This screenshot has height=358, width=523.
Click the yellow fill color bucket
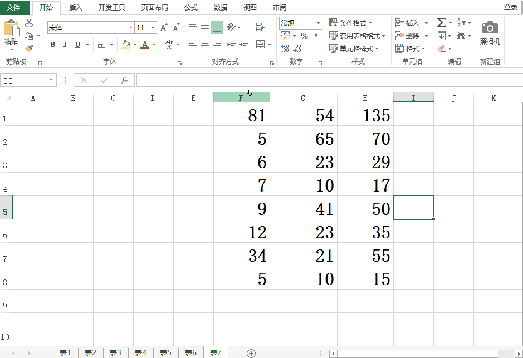(126, 45)
